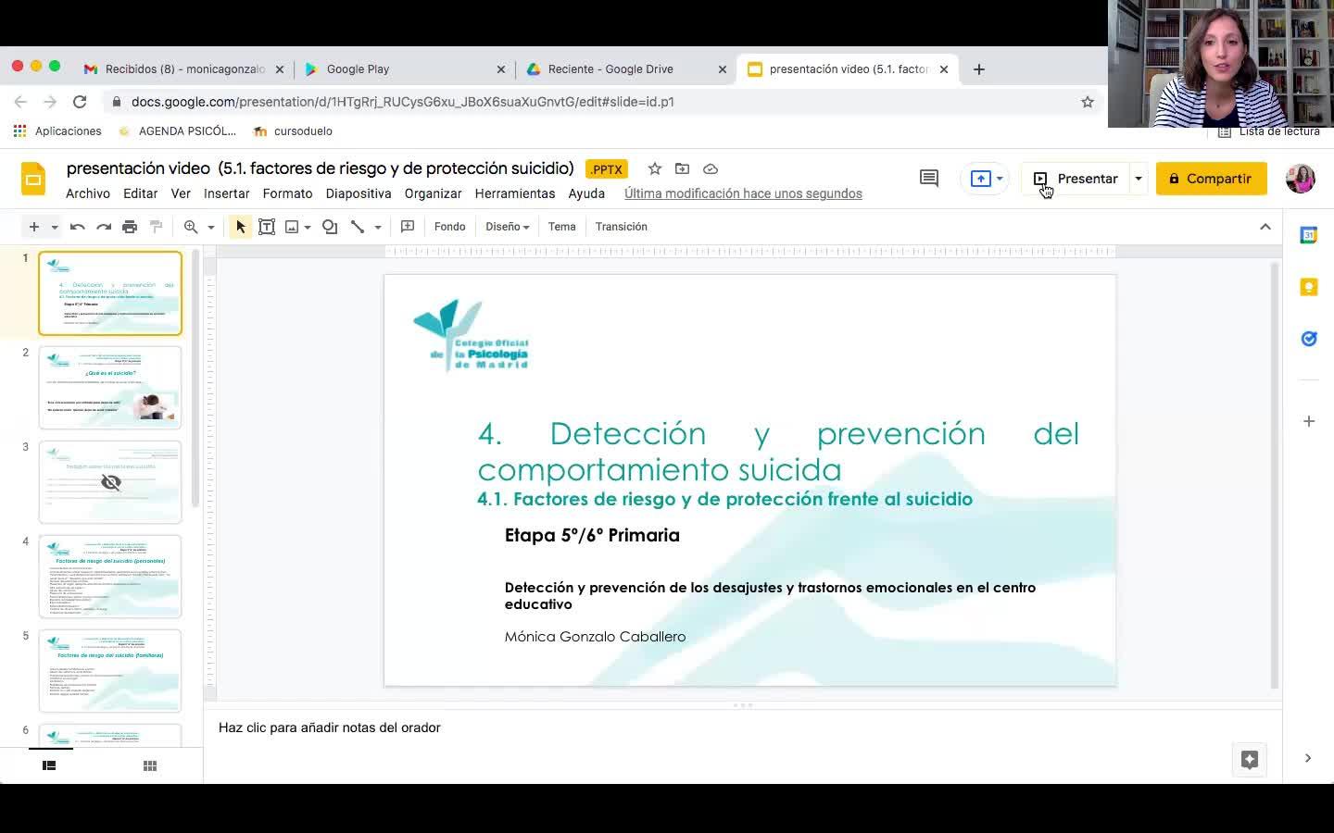1334x833 pixels.
Task: Click the move-to-folder icon beside the title
Action: tap(683, 168)
